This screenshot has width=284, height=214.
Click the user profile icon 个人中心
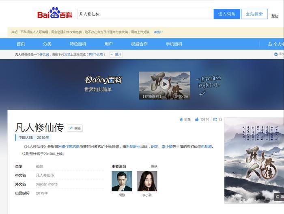click(270, 44)
